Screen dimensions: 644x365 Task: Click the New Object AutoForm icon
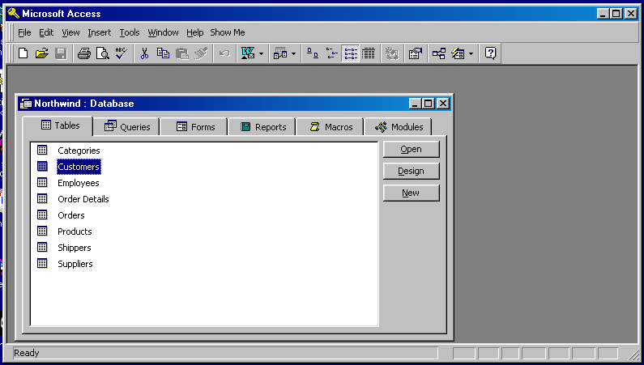pyautogui.click(x=458, y=53)
